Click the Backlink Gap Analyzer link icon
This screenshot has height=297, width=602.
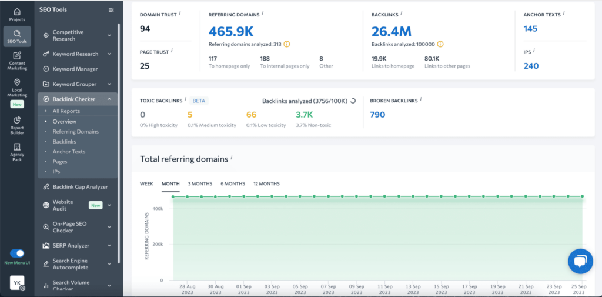(46, 187)
